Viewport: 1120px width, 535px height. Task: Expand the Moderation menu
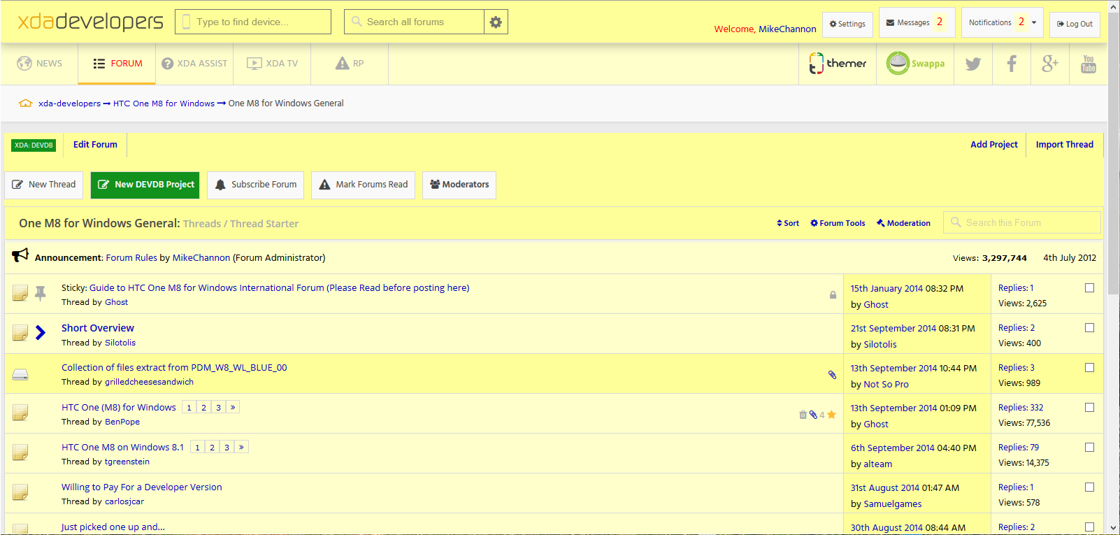coord(903,223)
